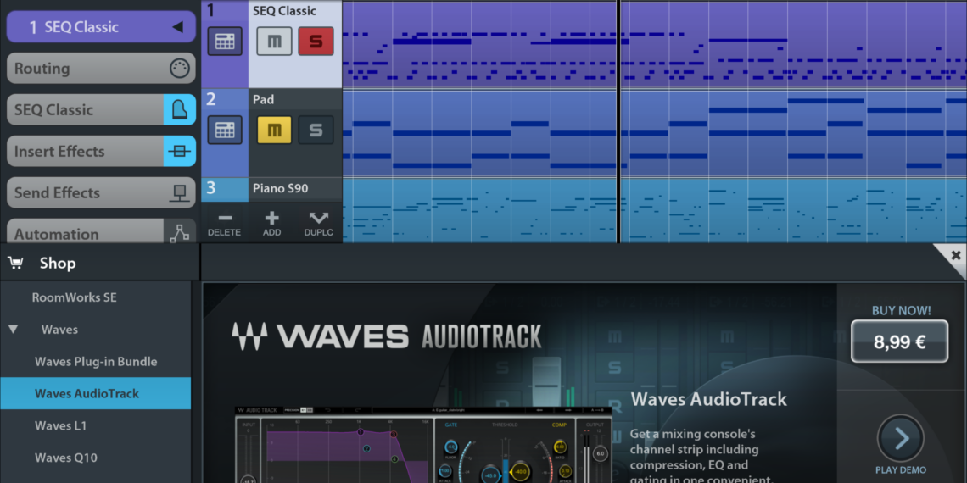The image size is (967, 483).
Task: Buy Waves AudioTrack for 8,99 €
Action: 900,341
